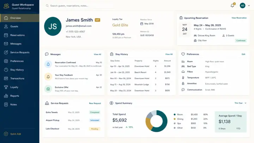This screenshot has height=143, width=254.
Task: Click the Reservation Confirmed bell icon
Action: click(x=48, y=64)
